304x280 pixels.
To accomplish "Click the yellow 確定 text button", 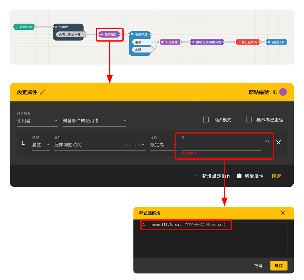I will click(276, 176).
